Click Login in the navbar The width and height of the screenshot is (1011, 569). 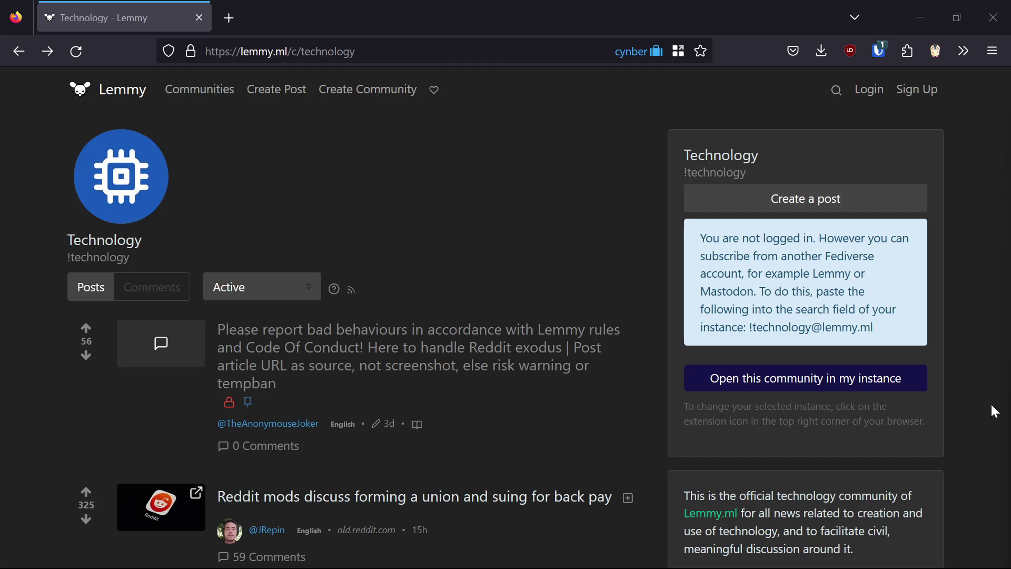point(869,90)
